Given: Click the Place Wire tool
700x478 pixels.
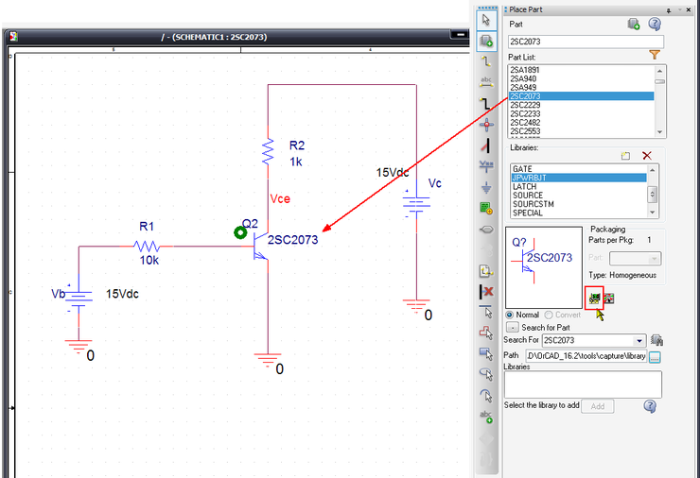Looking at the screenshot, I should pos(486,60).
